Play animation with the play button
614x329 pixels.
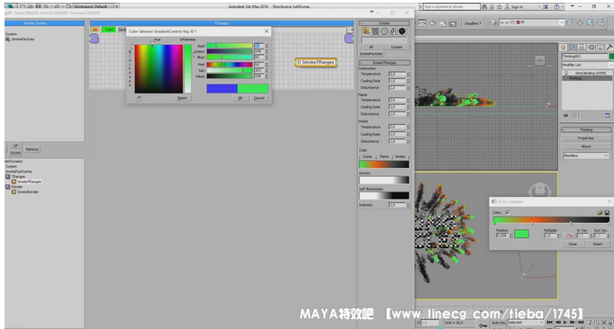click(x=564, y=323)
